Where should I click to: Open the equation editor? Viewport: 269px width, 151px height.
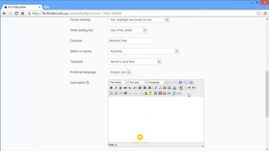pos(160,93)
